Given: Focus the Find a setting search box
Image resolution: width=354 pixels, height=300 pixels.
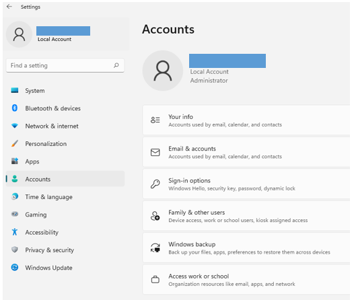Looking at the screenshot, I should 65,65.
